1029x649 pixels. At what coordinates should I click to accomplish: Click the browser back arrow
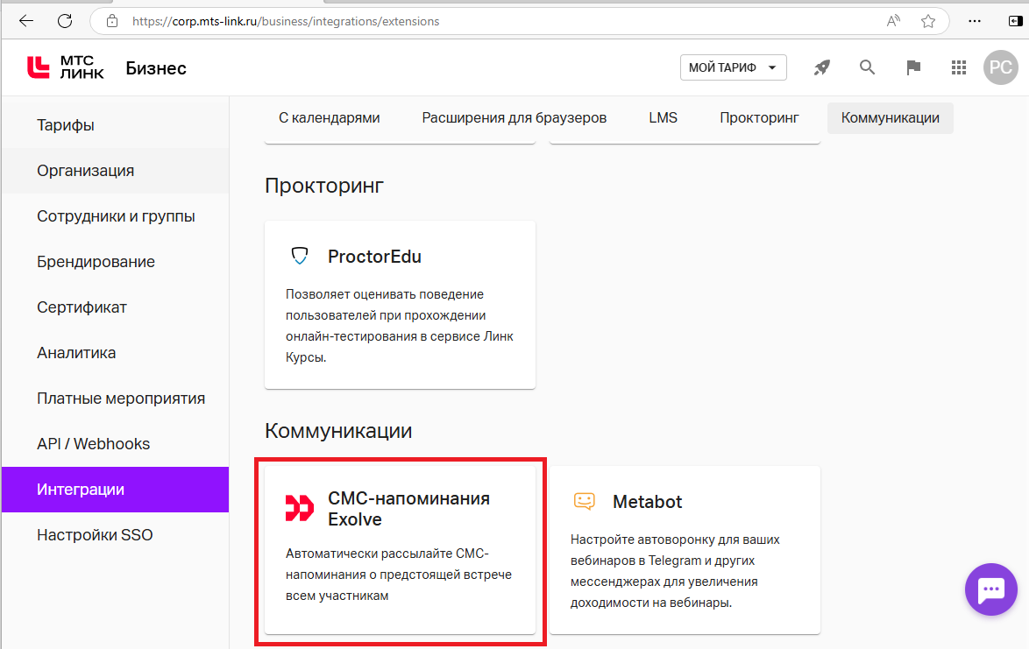click(26, 21)
